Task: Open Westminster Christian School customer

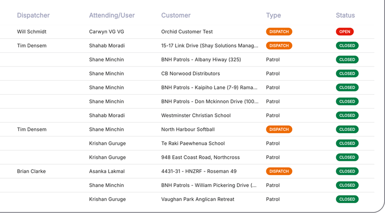Action: click(x=196, y=116)
